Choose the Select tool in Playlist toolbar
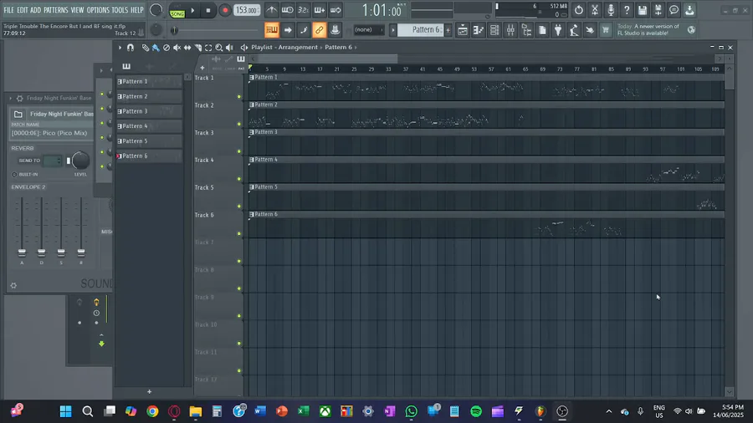This screenshot has height=423, width=753. (x=208, y=48)
